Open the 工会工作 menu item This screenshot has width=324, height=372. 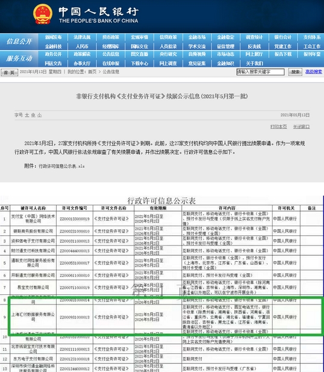[312, 46]
